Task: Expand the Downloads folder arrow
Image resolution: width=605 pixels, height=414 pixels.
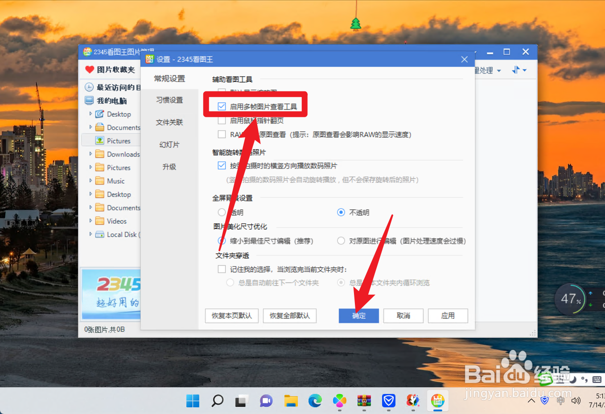Action: click(91, 154)
